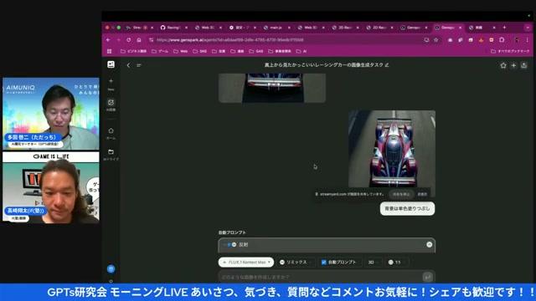Click the blue user avatar in sidebar
Screen dimensions: 536x301
(x=111, y=269)
